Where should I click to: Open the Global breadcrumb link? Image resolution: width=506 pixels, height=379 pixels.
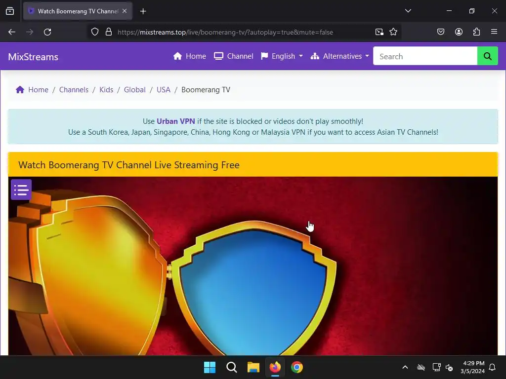tap(134, 90)
